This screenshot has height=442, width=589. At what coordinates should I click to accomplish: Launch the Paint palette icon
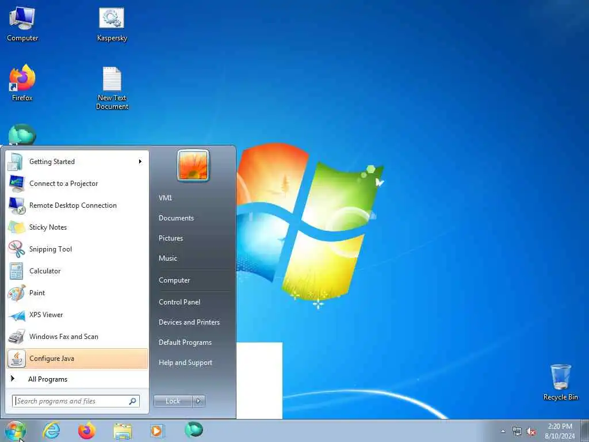17,293
